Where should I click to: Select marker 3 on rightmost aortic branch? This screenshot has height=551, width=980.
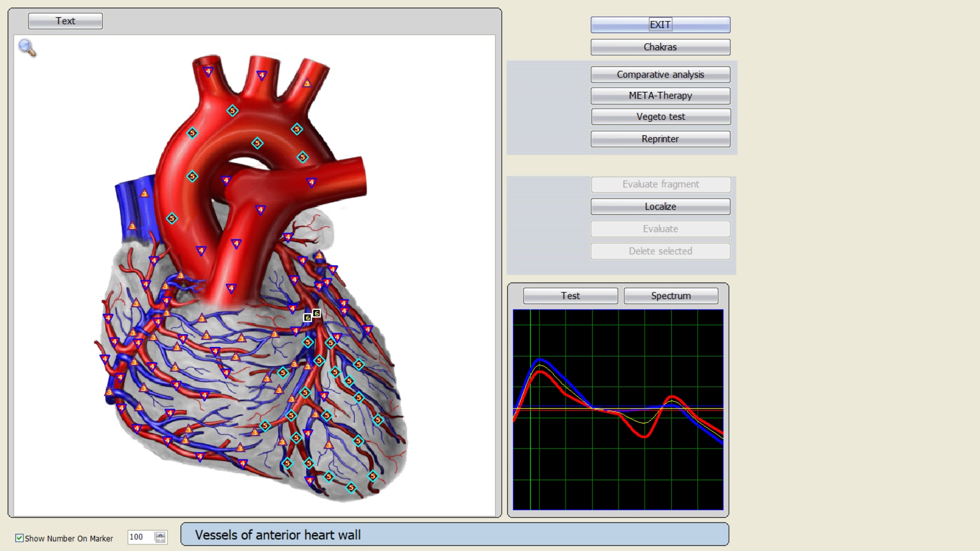(x=307, y=83)
